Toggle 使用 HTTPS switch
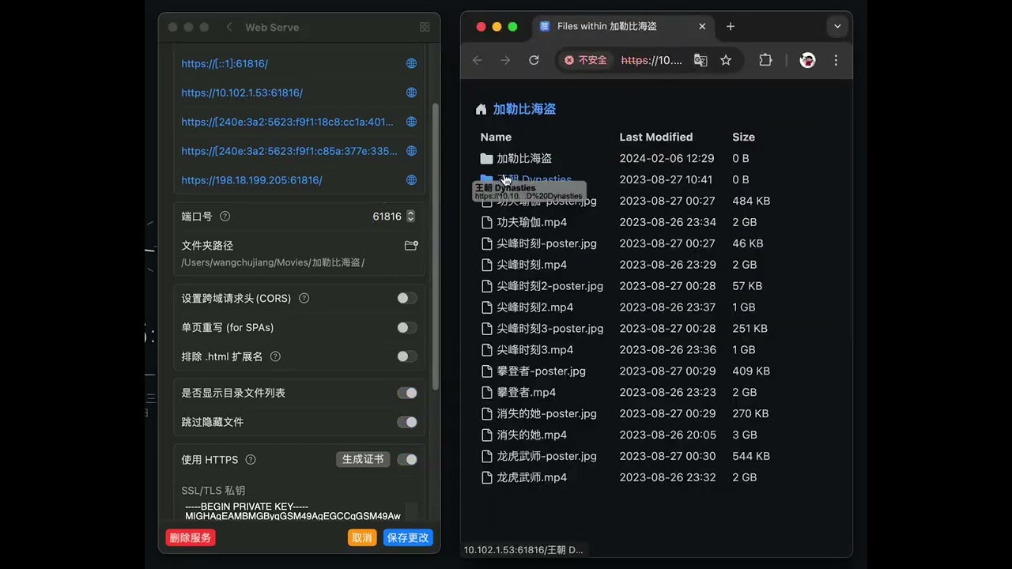 (x=407, y=459)
